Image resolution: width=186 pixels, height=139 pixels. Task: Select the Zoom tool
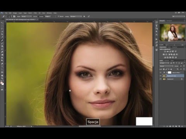(x=2, y=78)
